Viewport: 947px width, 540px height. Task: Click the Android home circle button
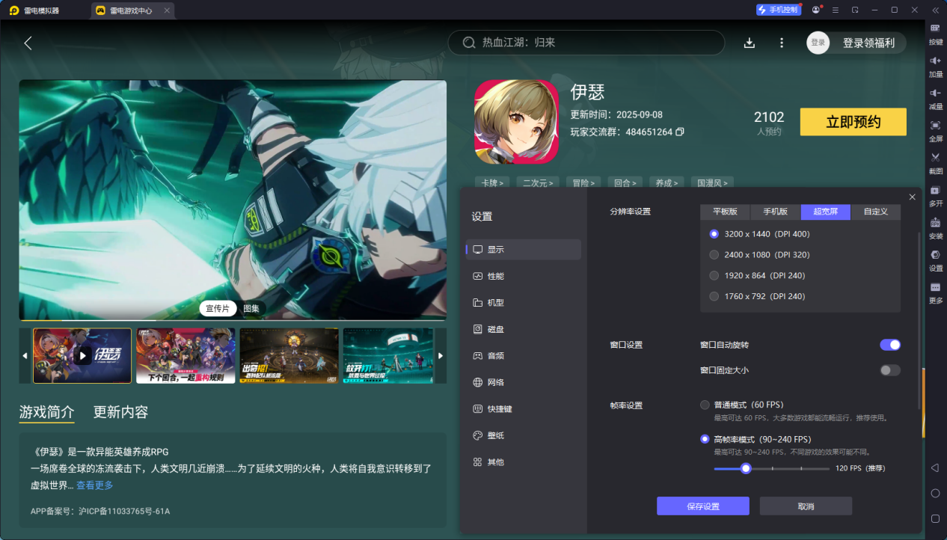(935, 493)
